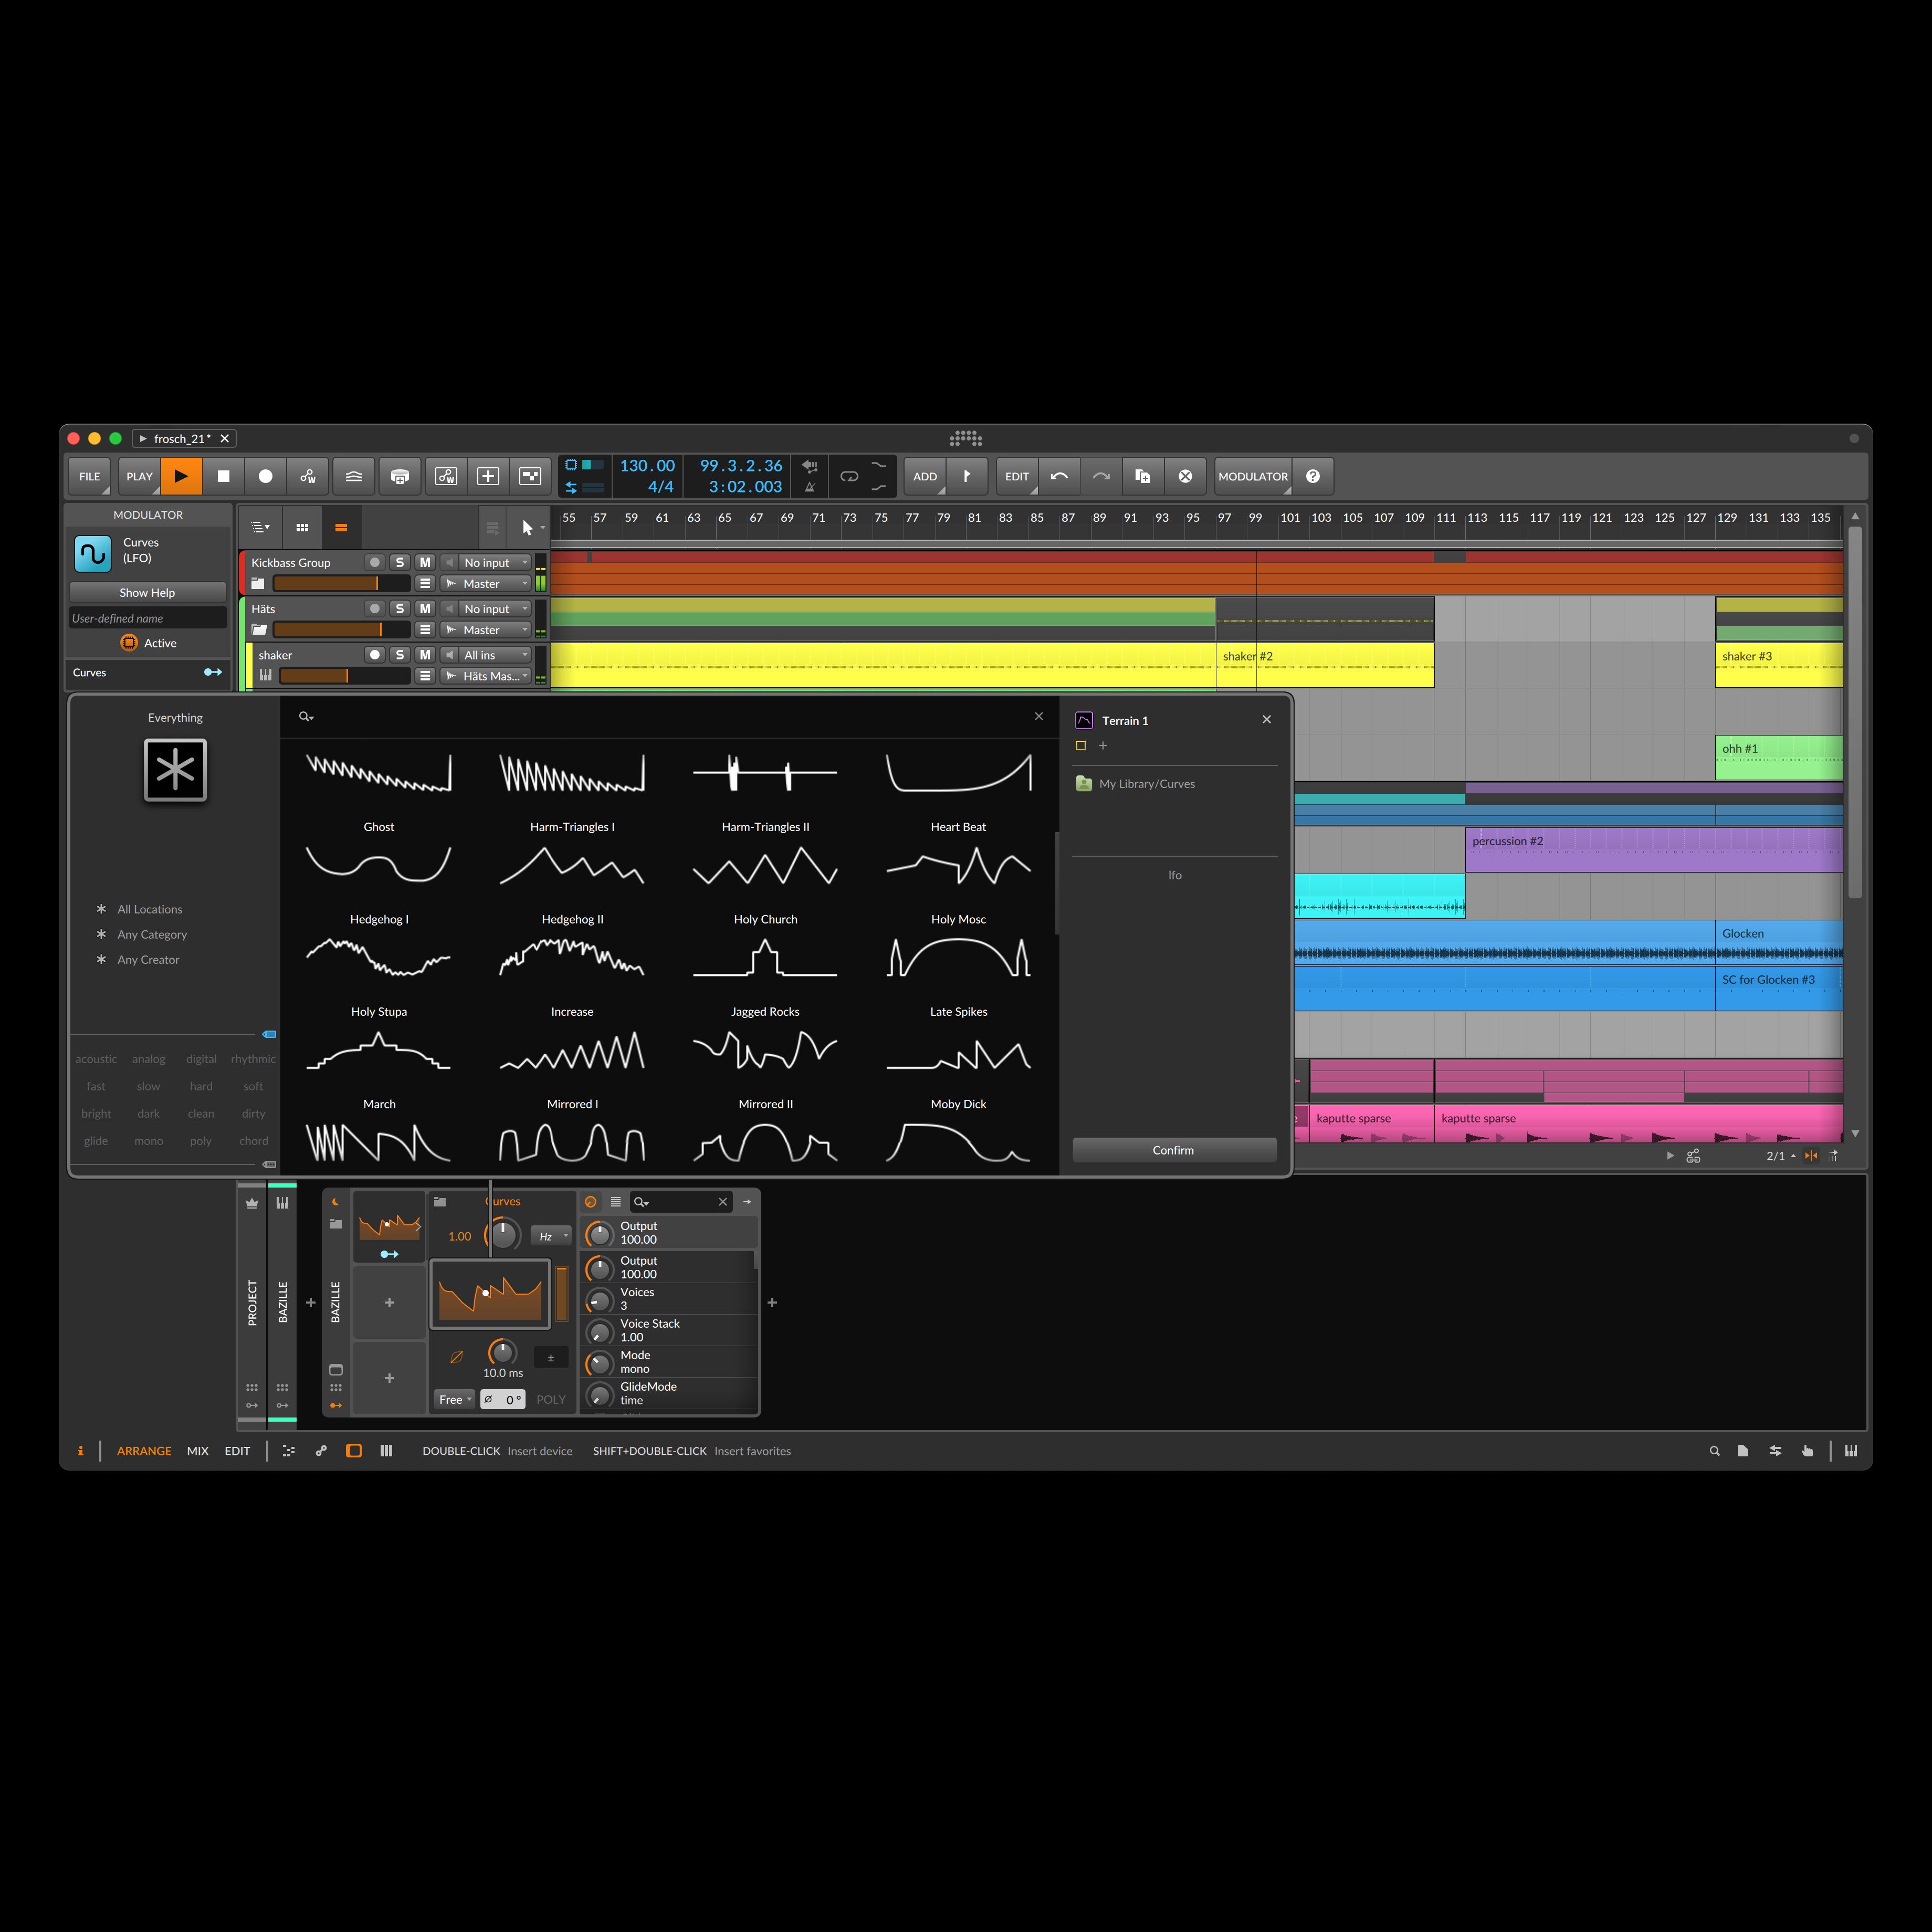Click the undo arrow icon
1932x1932 pixels.
[1059, 476]
